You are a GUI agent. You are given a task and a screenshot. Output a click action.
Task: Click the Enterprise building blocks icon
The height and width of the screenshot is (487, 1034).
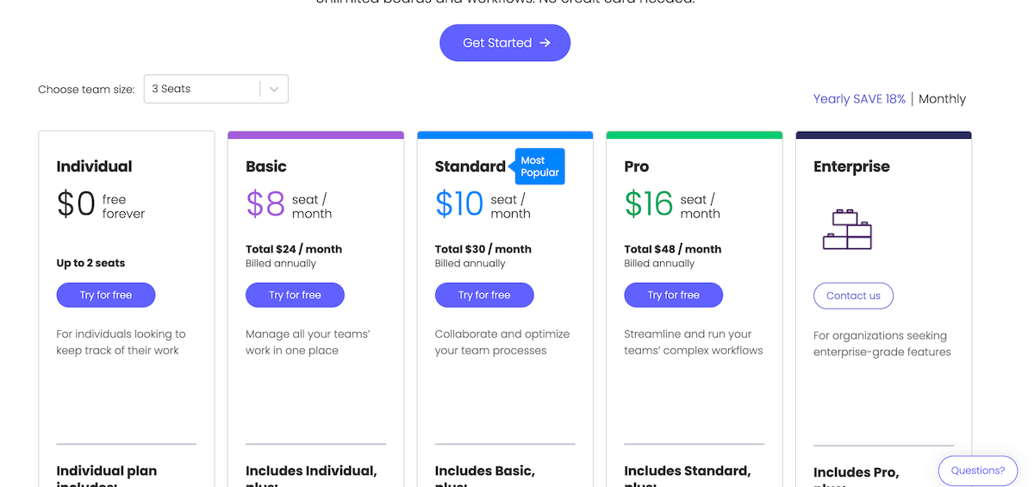click(847, 229)
